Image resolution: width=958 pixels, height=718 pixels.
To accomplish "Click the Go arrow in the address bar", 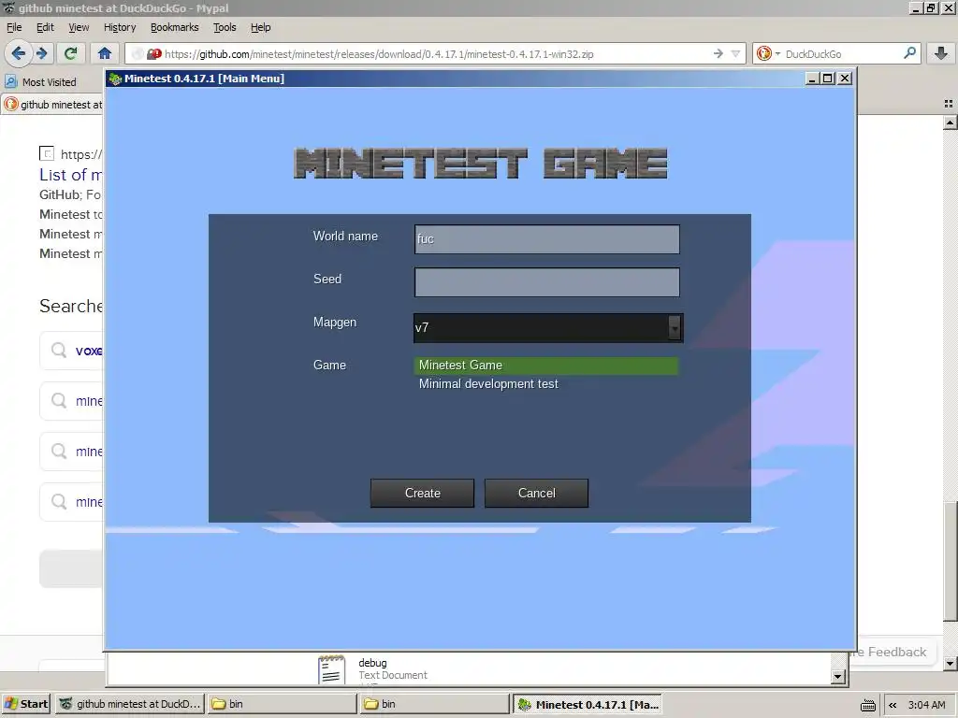I will click(x=718, y=53).
